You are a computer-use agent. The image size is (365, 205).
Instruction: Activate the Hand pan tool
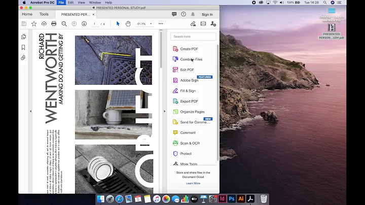128,24
